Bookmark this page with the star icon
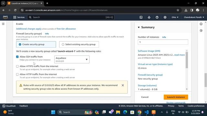The height and width of the screenshot is (116, 207). tap(178, 10)
